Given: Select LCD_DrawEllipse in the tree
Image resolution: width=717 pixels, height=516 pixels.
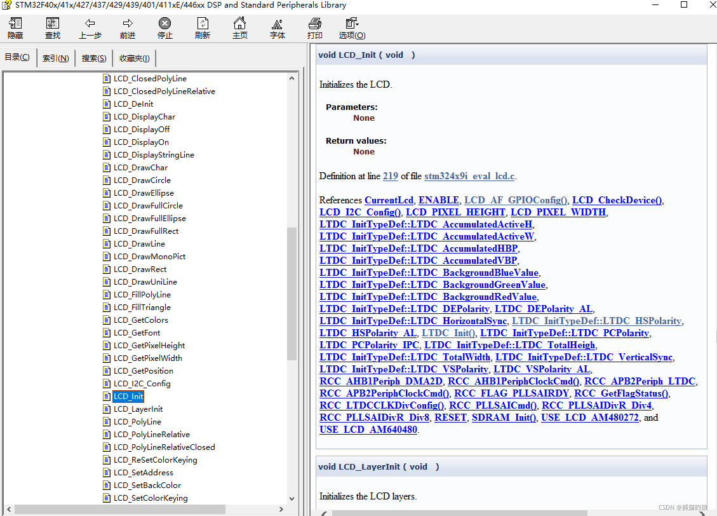Looking at the screenshot, I should [x=144, y=193].
